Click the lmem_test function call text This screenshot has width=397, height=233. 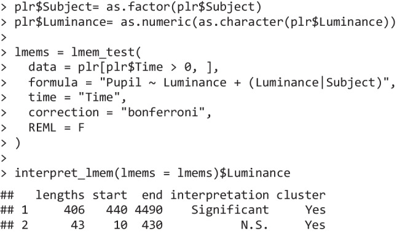[x=77, y=52]
